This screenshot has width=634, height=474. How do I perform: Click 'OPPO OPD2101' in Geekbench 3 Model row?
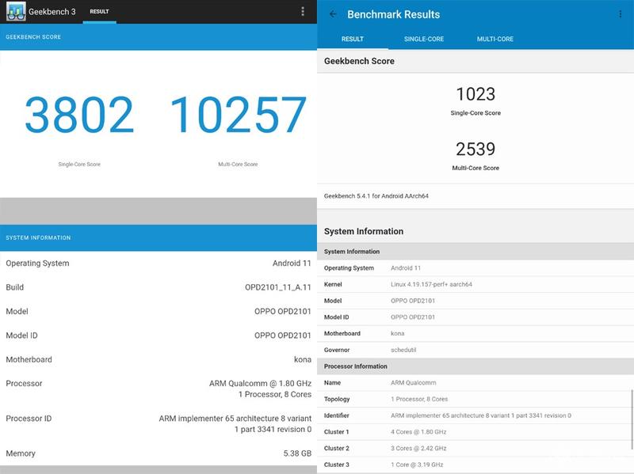[x=283, y=311]
